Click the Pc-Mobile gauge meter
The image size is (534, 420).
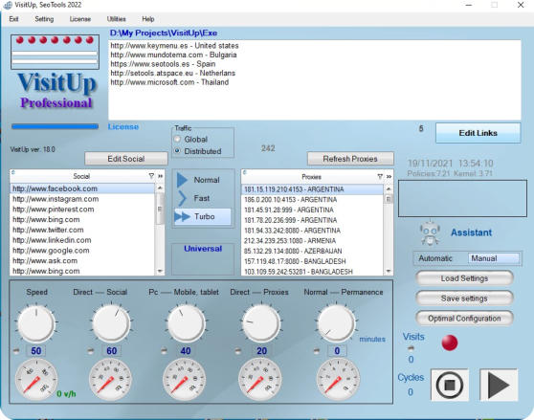pos(185,379)
